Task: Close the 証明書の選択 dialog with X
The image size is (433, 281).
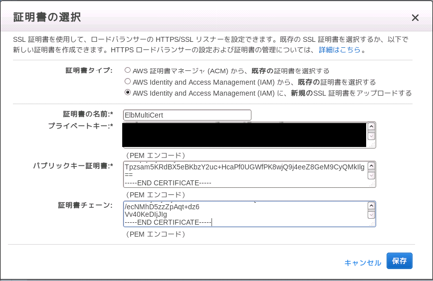Action: [415, 18]
